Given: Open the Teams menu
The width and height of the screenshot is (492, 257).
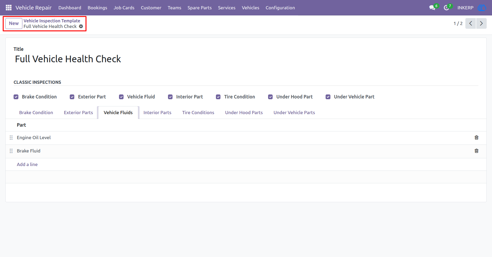Looking at the screenshot, I should (x=174, y=8).
